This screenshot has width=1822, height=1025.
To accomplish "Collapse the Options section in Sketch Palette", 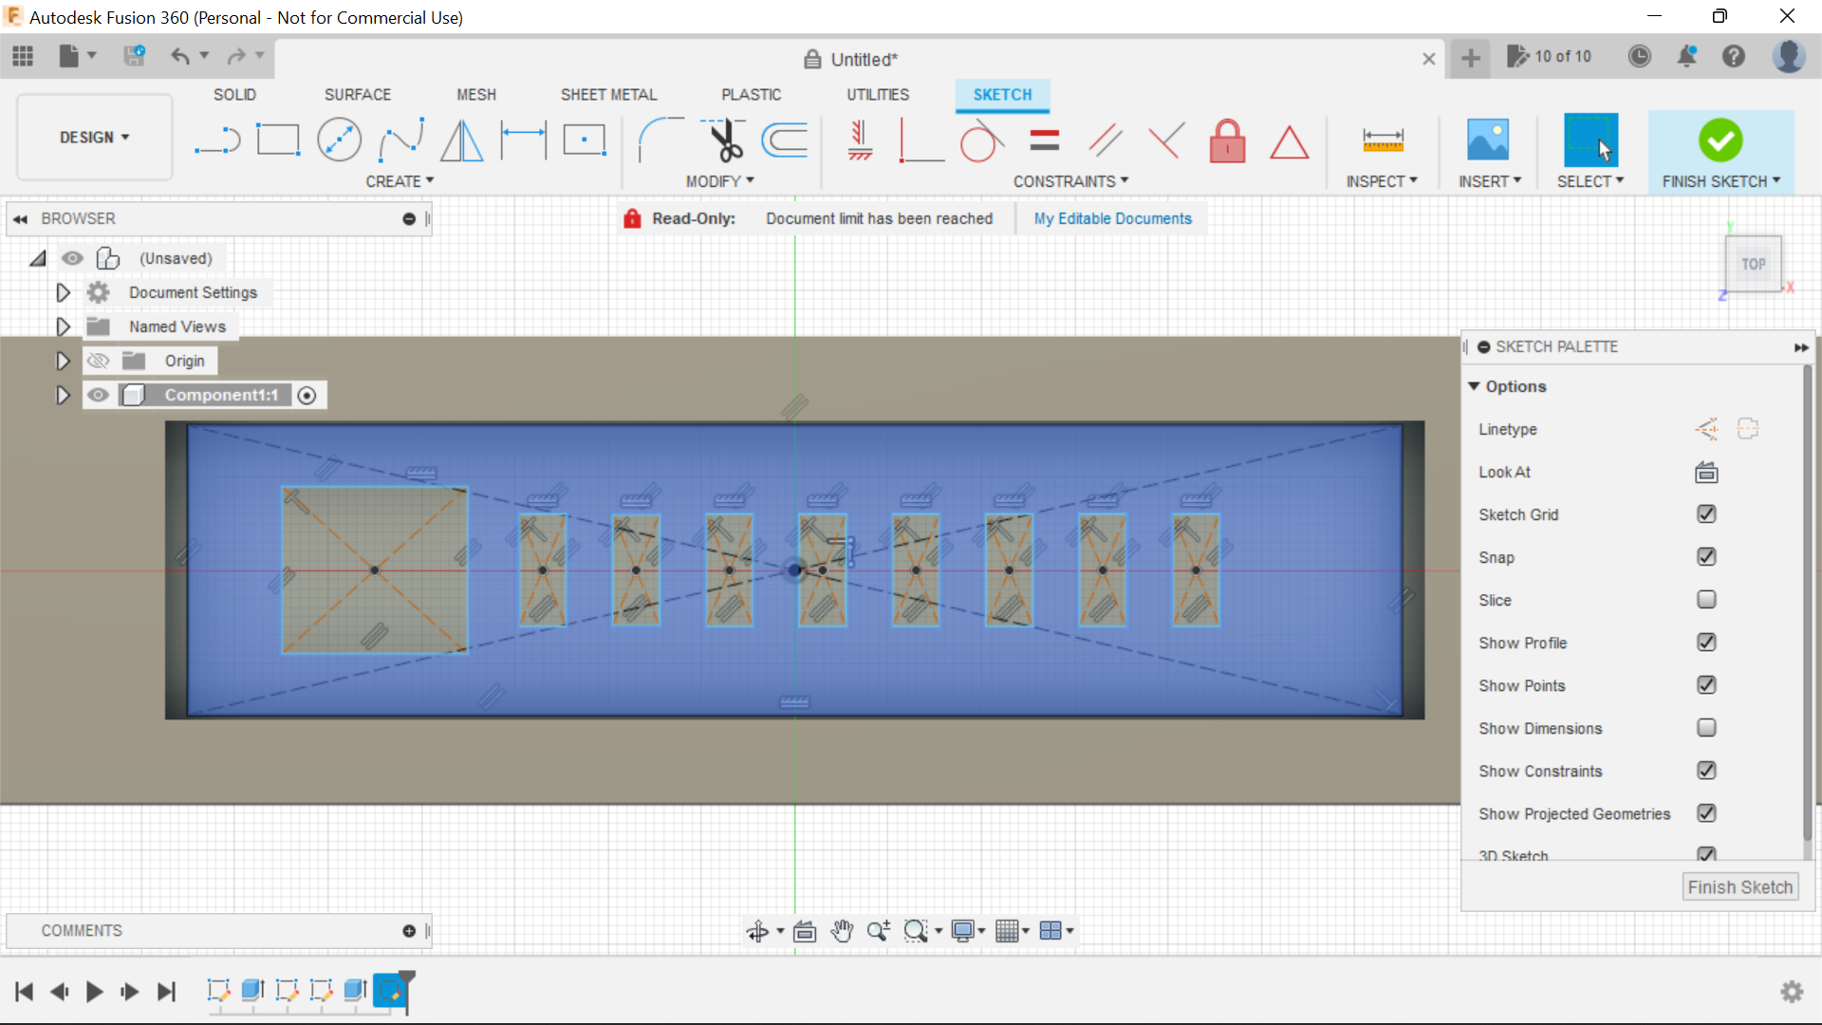I will pyautogui.click(x=1476, y=386).
